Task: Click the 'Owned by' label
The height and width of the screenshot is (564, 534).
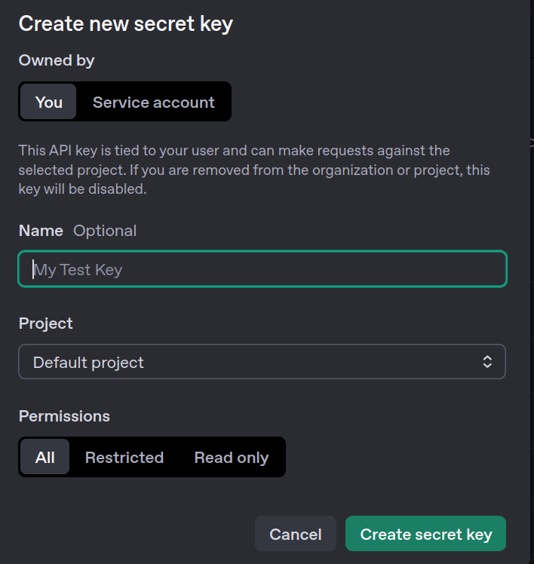Action: click(x=57, y=60)
